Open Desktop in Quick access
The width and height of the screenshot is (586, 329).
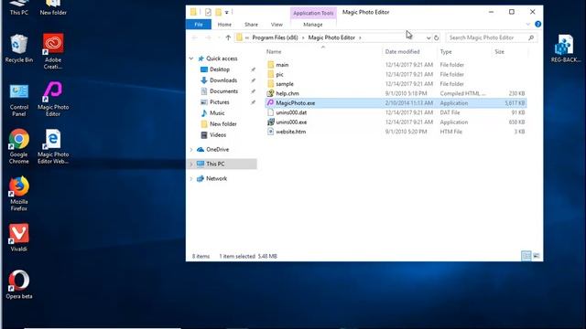(220, 69)
